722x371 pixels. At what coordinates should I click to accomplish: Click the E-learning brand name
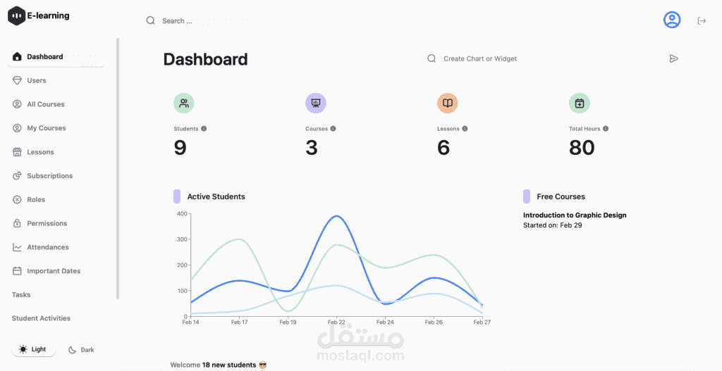pos(49,15)
